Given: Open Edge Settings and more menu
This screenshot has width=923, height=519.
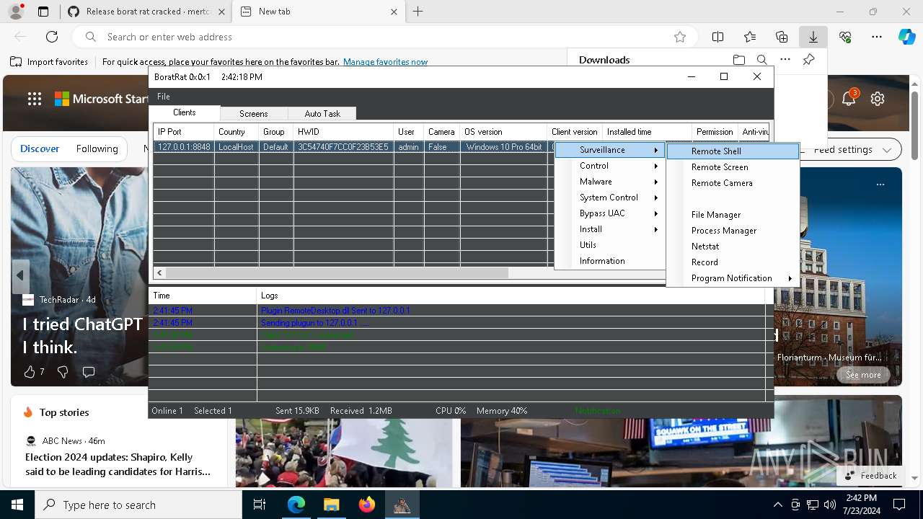Looking at the screenshot, I should [877, 37].
